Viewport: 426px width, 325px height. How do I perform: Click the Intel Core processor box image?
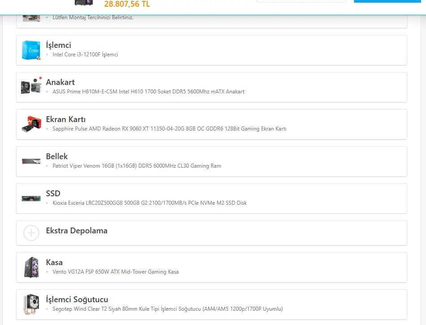tap(31, 50)
